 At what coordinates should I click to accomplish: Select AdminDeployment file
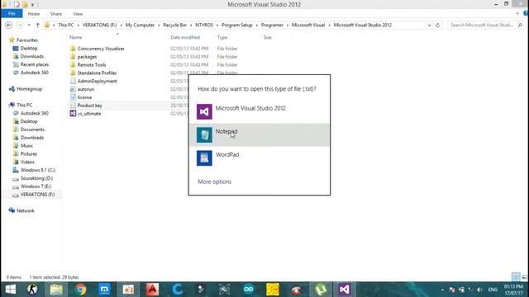click(x=97, y=81)
